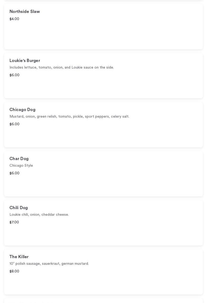Screen dimensions: 207x303
Task: Click the $8.00 price for The Killer
Action: click(14, 271)
